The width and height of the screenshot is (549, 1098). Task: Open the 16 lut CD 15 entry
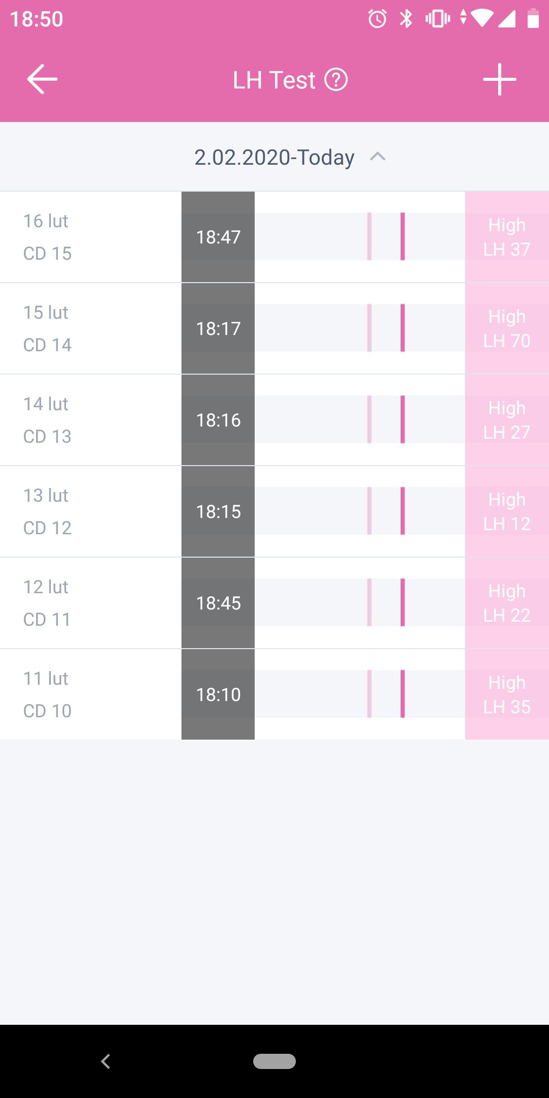pos(90,237)
